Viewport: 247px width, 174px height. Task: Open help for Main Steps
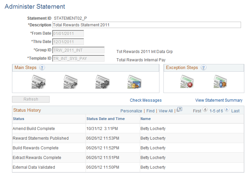coord(42,68)
